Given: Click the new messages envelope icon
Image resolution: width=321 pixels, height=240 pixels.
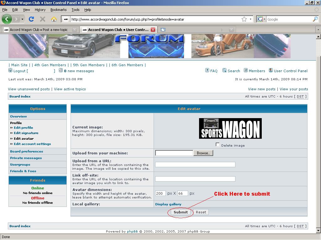Looking at the screenshot, I should coord(61,70).
